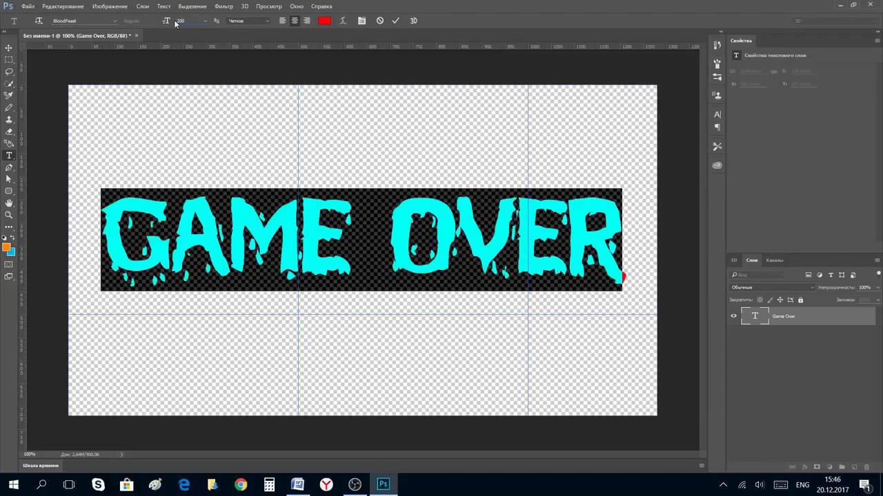Image resolution: width=883 pixels, height=496 pixels.
Task: Align text left
Action: click(x=282, y=21)
